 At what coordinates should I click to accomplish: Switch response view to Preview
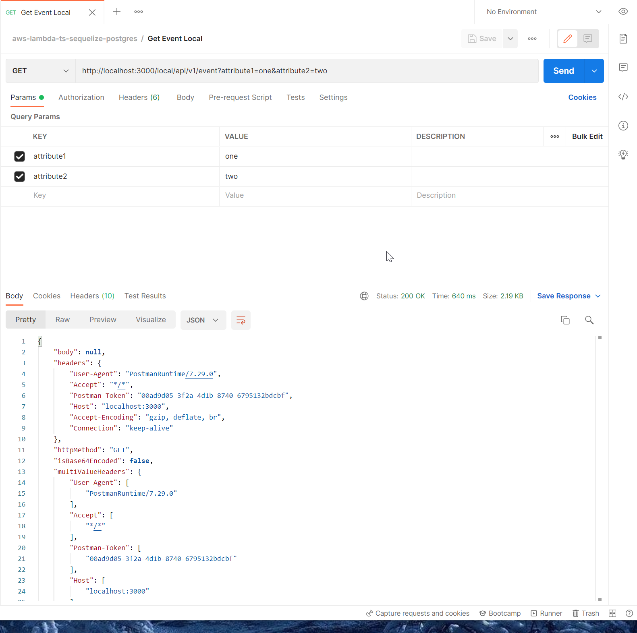103,320
